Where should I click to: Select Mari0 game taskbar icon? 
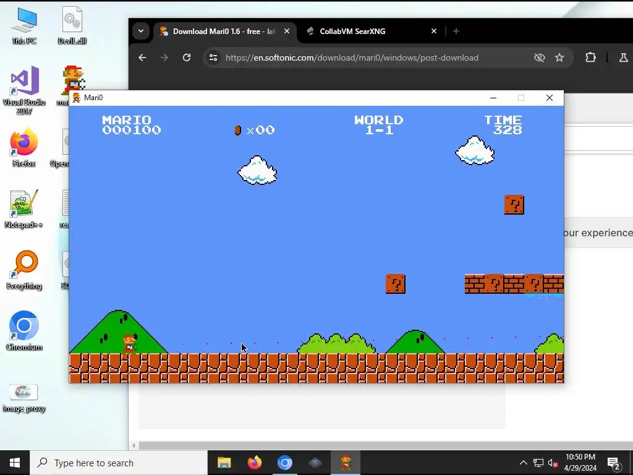click(346, 463)
